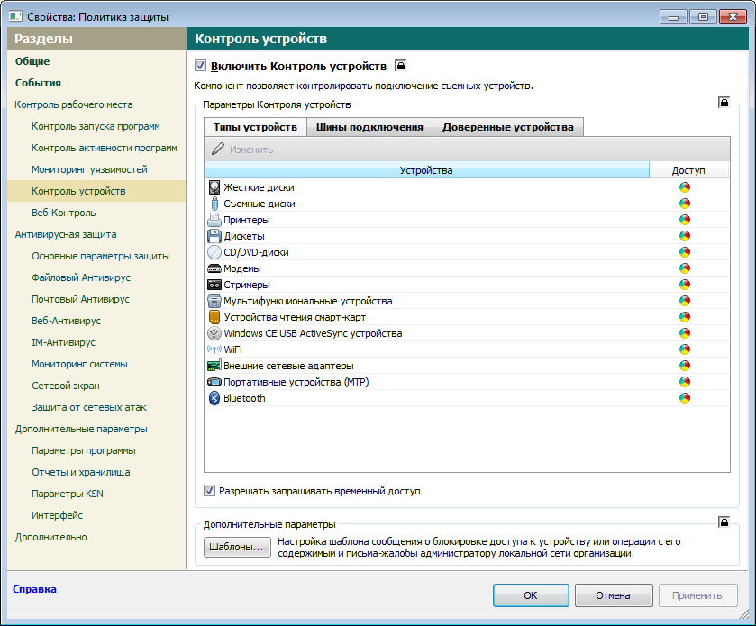Select Общие section
The width and height of the screenshot is (756, 626).
(x=32, y=61)
